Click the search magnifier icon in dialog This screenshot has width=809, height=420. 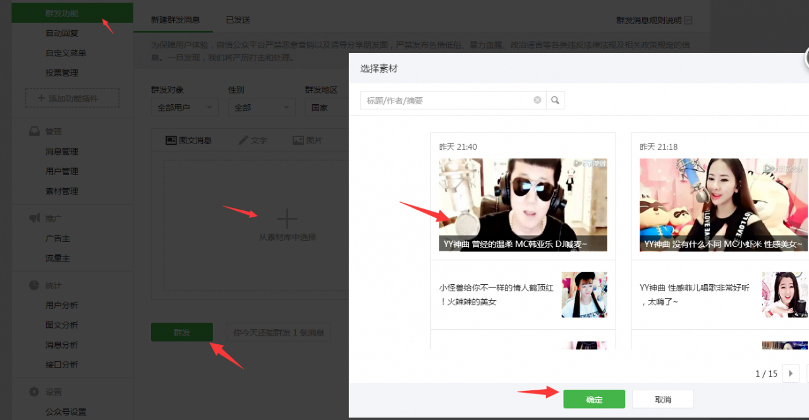[x=555, y=100]
